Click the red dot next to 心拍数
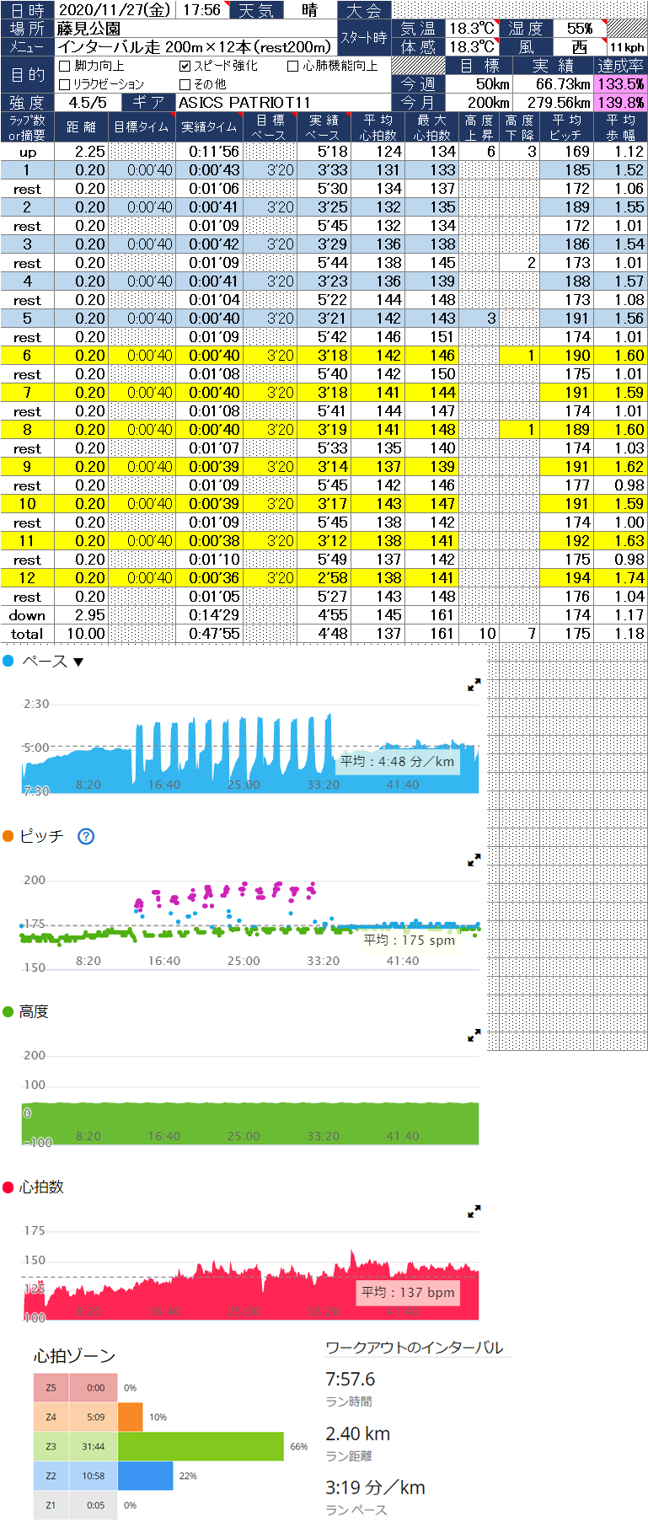 coord(8,1187)
